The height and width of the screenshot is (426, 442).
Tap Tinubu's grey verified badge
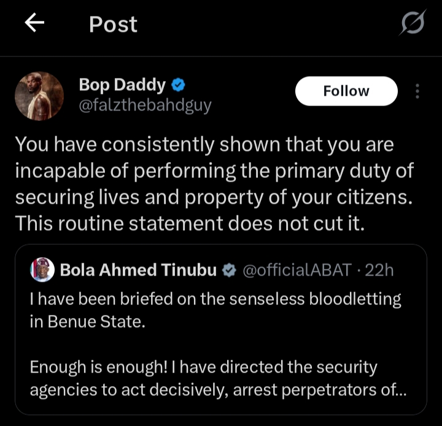coord(229,270)
